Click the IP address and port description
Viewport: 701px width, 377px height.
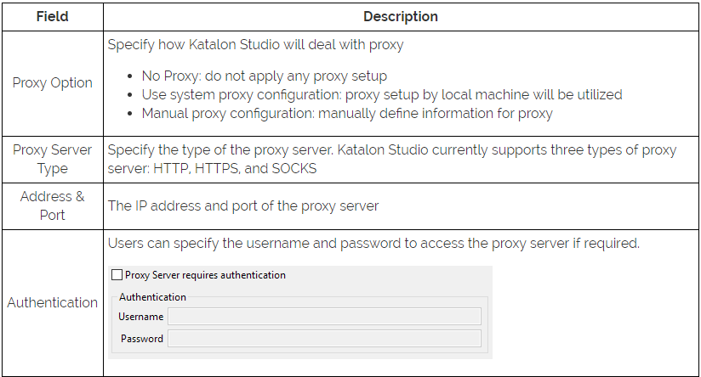(x=243, y=205)
